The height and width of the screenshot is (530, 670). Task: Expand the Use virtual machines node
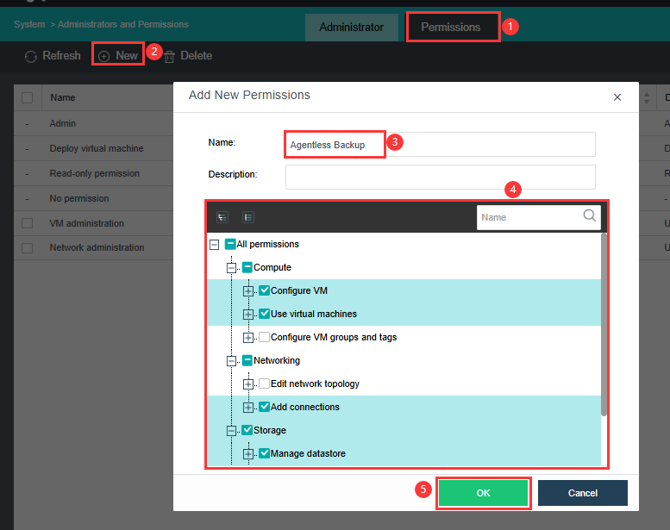tap(248, 314)
